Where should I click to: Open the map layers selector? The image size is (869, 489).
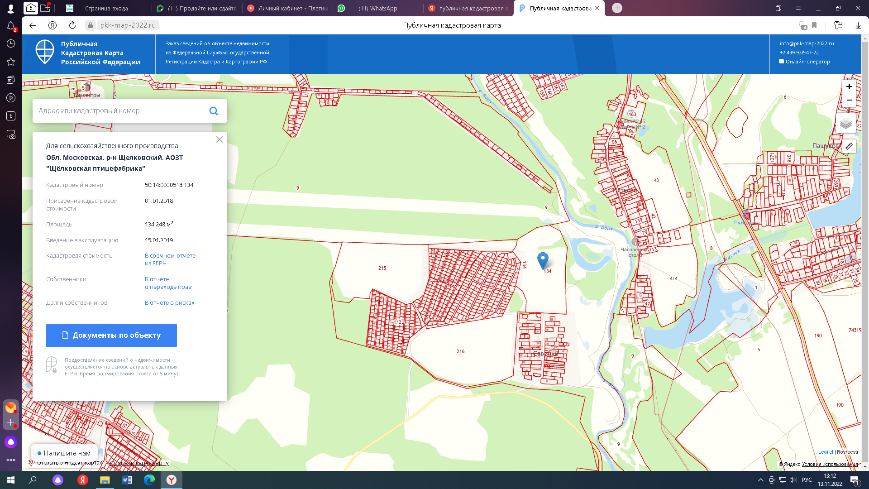click(845, 123)
